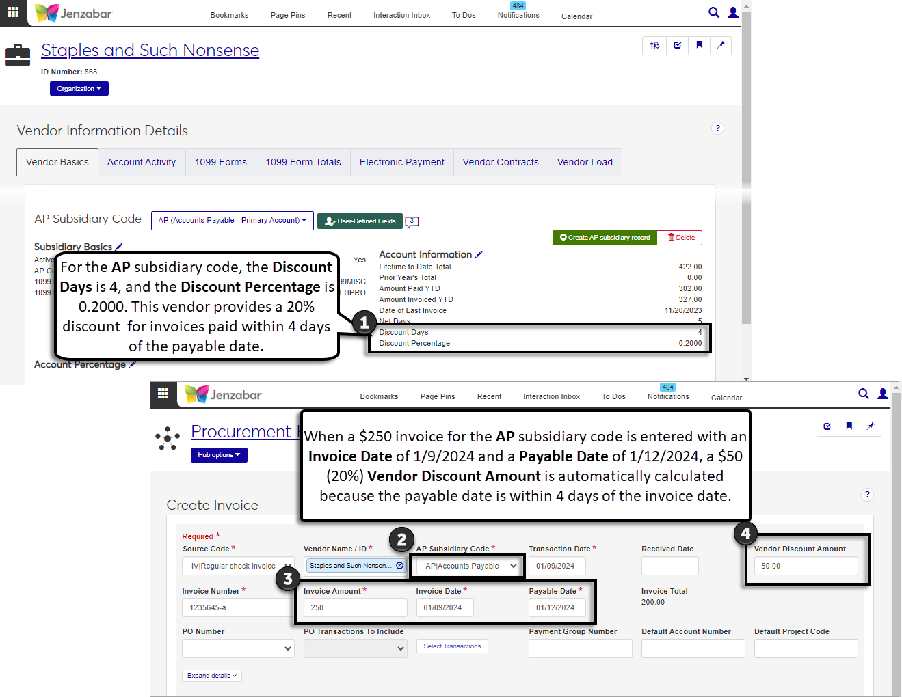Open the app grid menu on the vendor page
The height and width of the screenshot is (697, 902).
point(13,12)
